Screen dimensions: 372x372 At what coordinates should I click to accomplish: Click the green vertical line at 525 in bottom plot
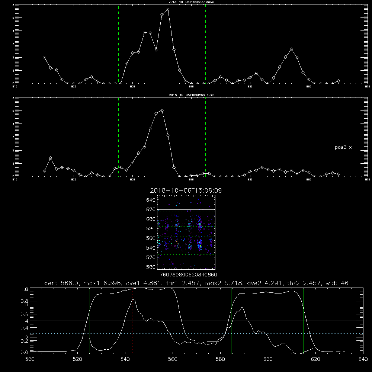(90, 321)
